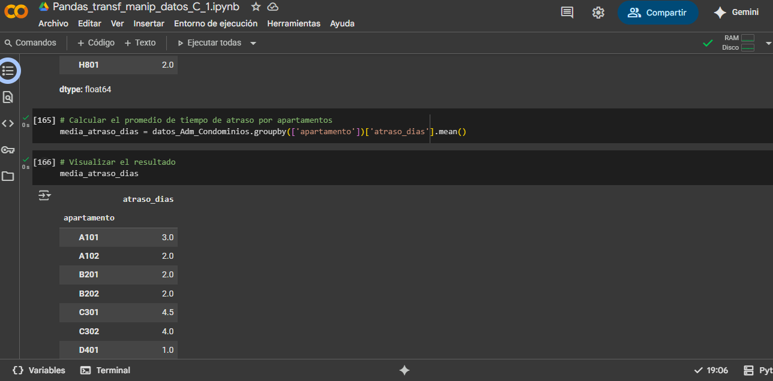Open the Ver menu
Screen dimensions: 773x381
[117, 23]
